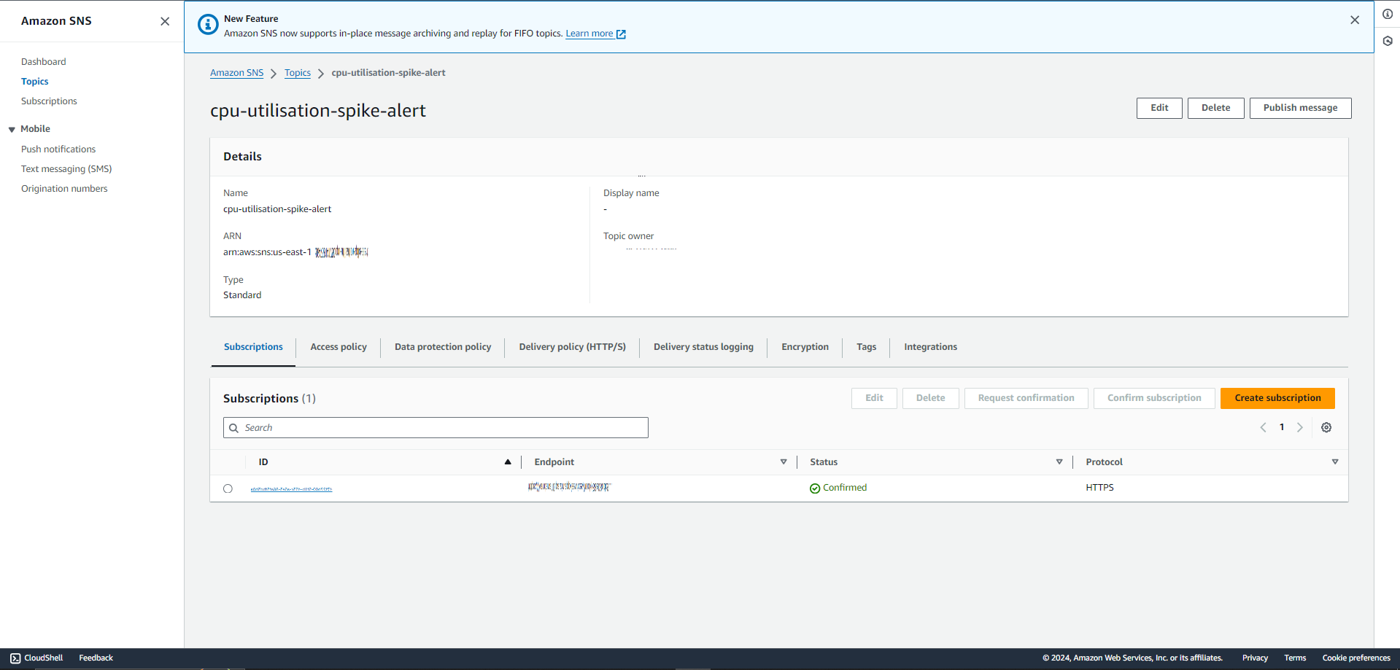Viewport: 1400px width, 670px height.
Task: Sort by Status column arrow
Action: [1059, 462]
